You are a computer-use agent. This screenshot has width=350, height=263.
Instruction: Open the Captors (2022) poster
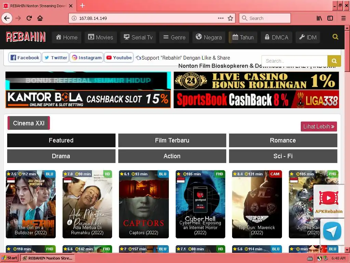[x=144, y=204]
